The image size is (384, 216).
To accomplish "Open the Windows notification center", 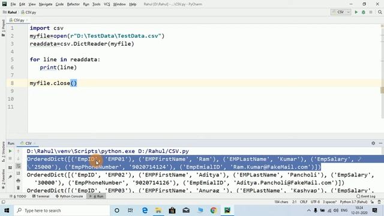I will tap(374, 211).
